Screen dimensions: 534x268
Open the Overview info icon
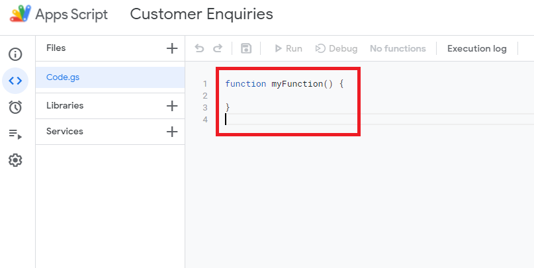(x=15, y=54)
